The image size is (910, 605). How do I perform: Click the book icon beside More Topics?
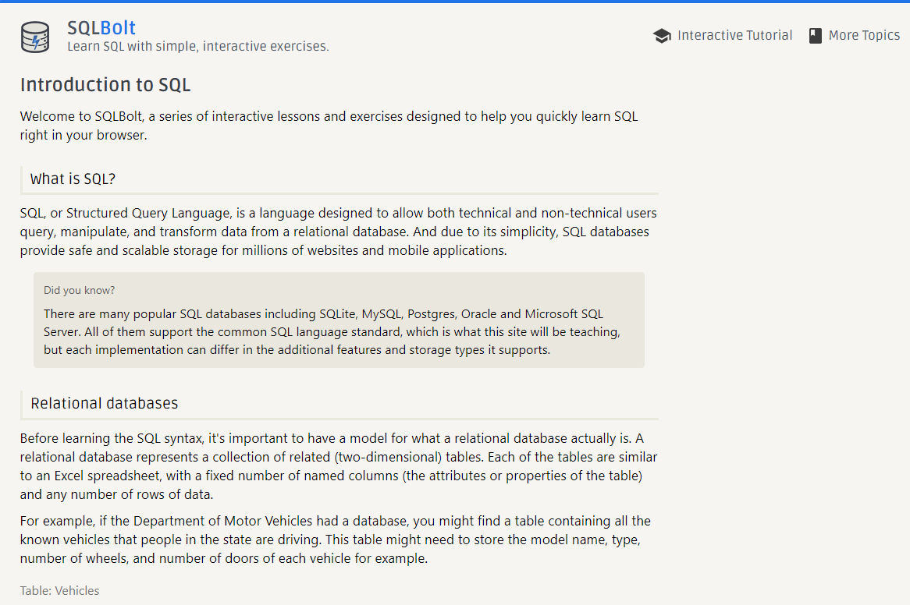pyautogui.click(x=815, y=36)
